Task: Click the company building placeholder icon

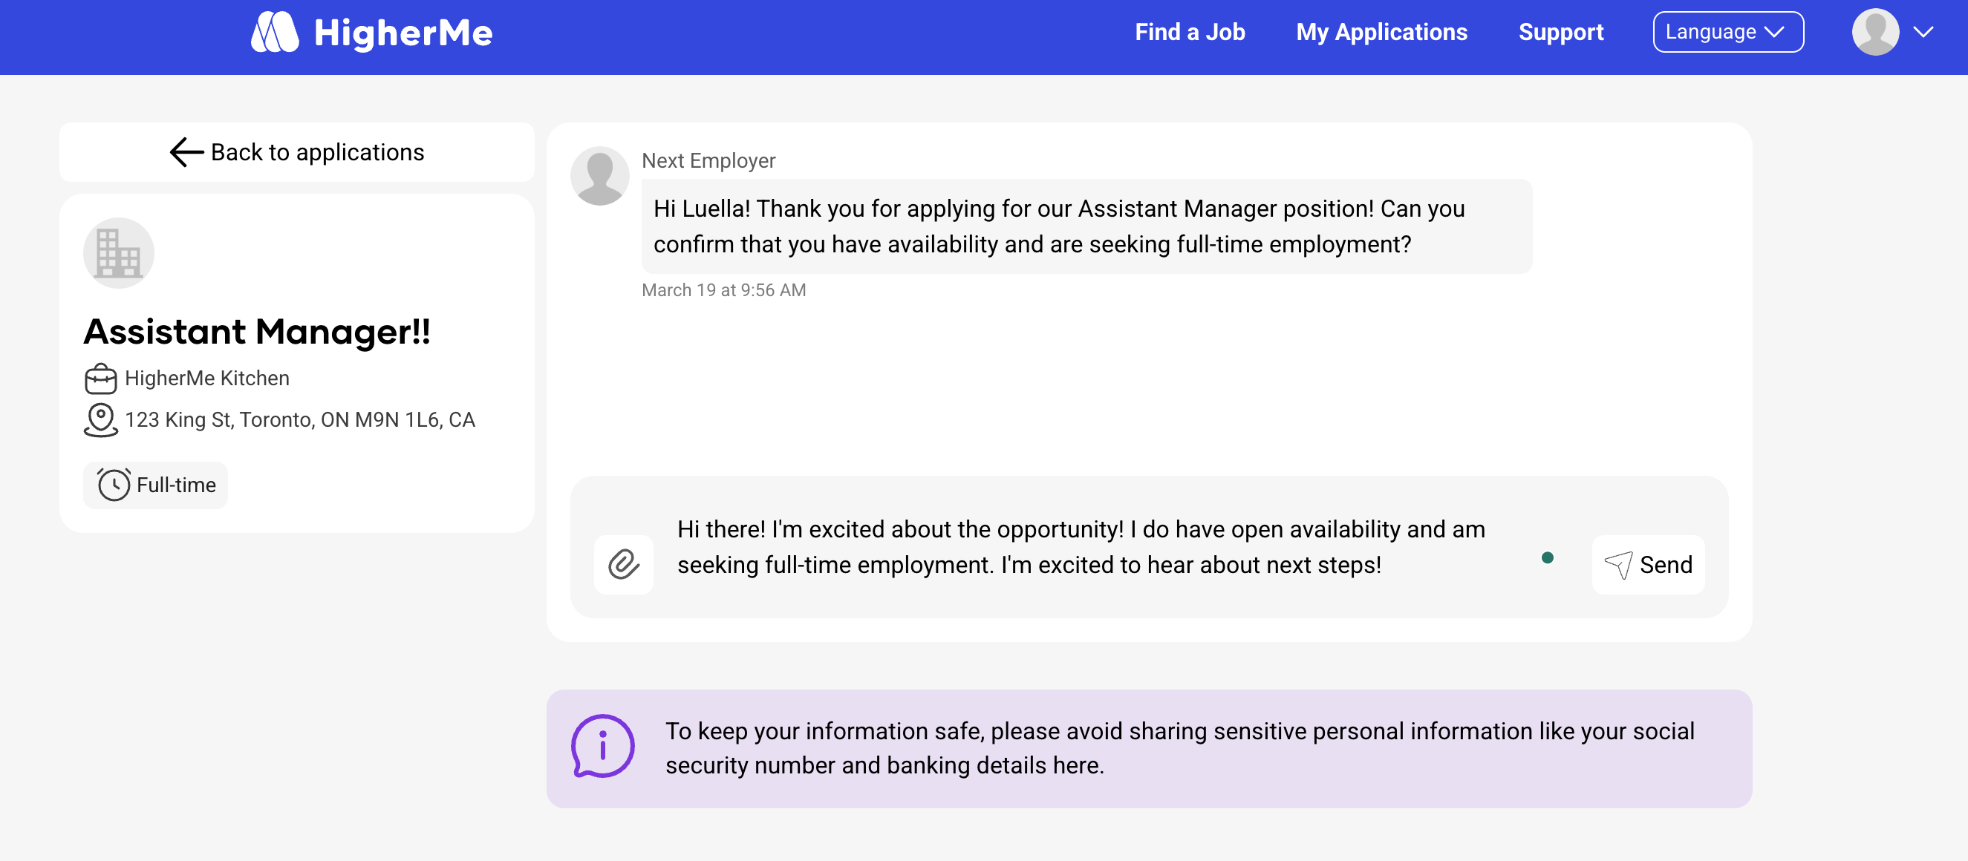Action: [118, 252]
